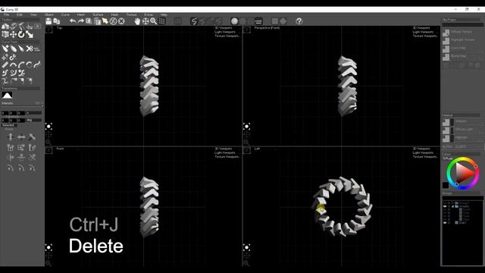
Task: Select the circle curve tool
Action: coord(29,64)
